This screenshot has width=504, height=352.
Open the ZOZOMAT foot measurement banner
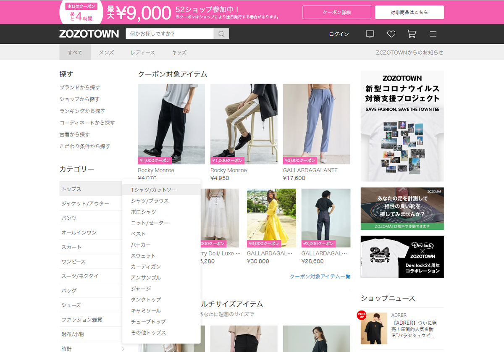[x=402, y=209]
